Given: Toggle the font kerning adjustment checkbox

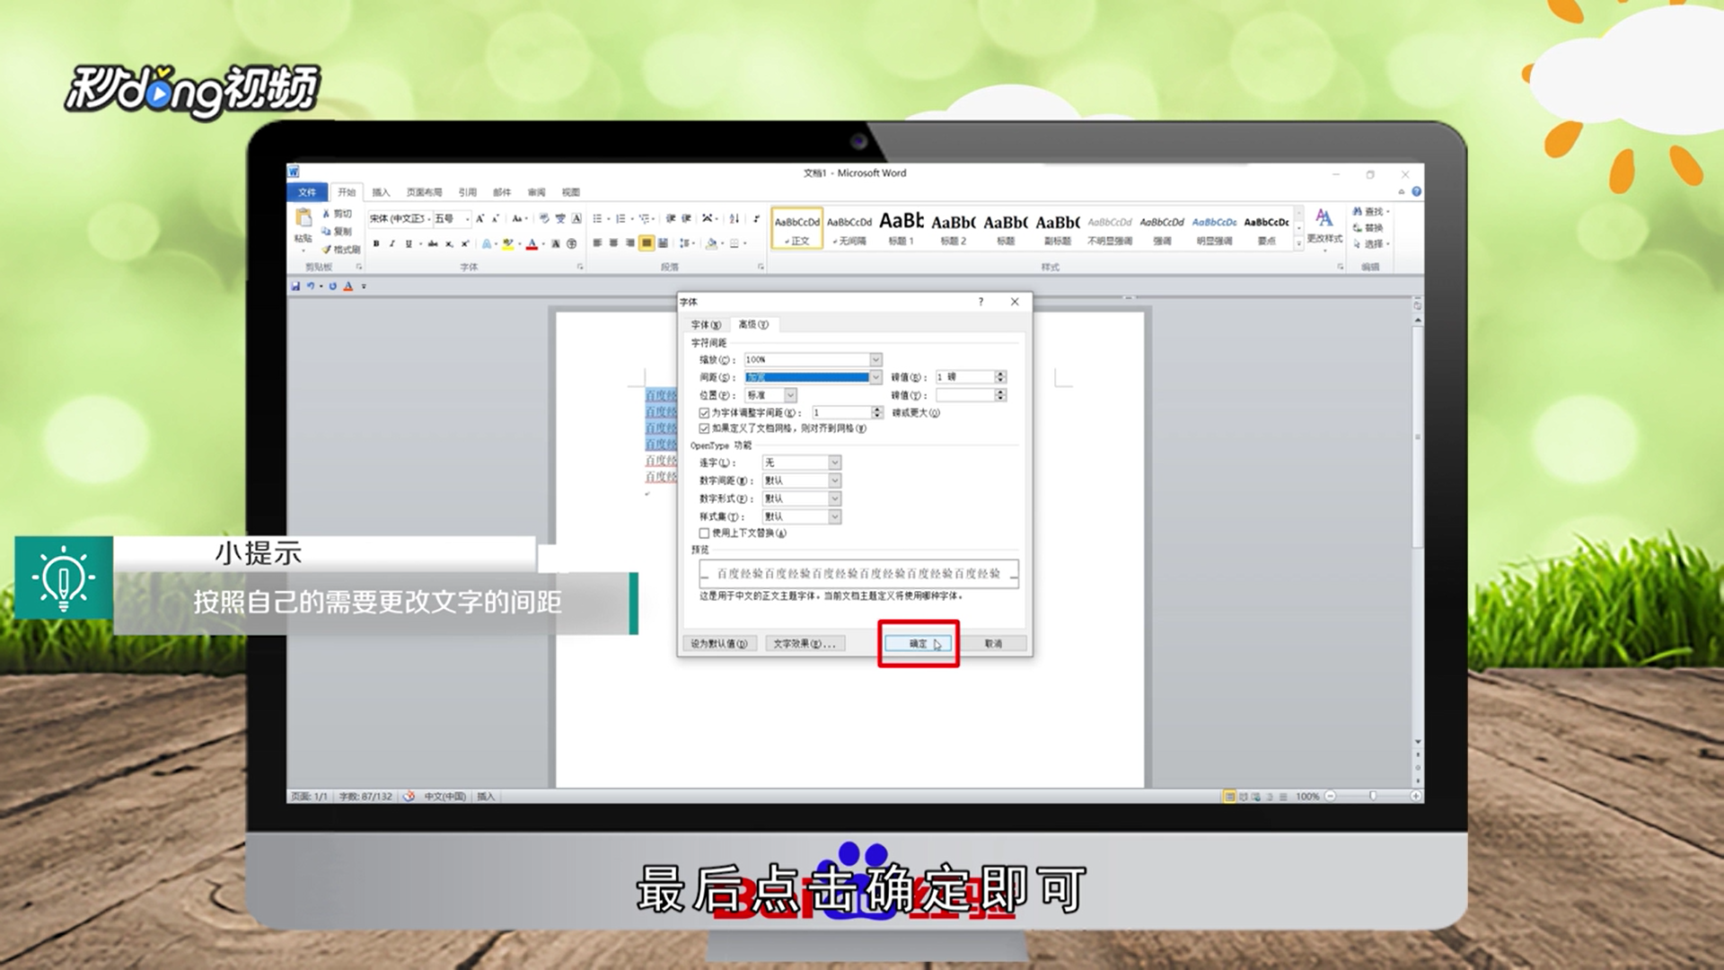Looking at the screenshot, I should [x=704, y=412].
